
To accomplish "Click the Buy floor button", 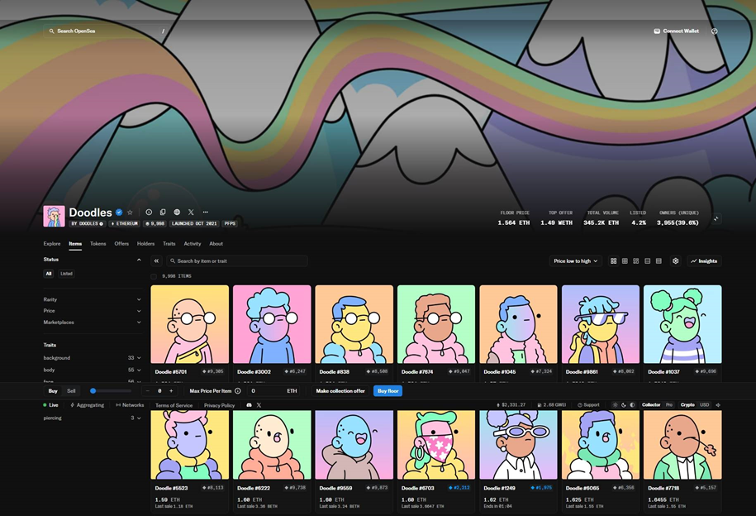I will [x=388, y=391].
